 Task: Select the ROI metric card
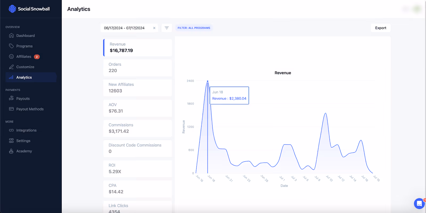138,168
